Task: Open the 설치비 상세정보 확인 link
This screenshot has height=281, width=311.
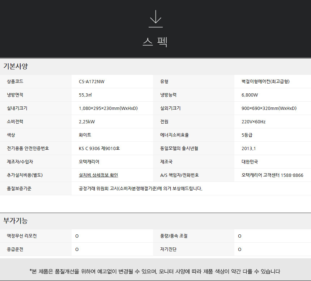Action: 98,175
